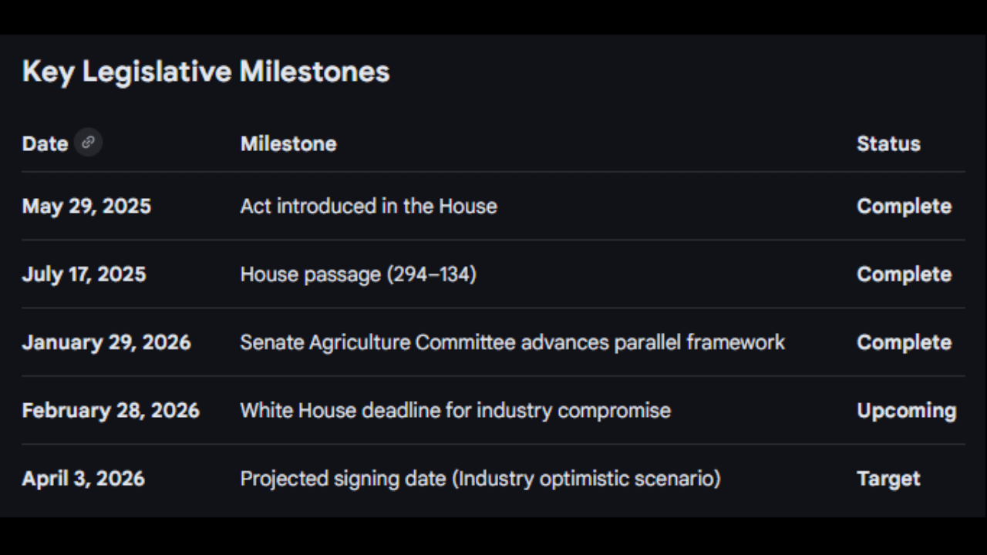This screenshot has height=555, width=987.
Task: Click the House passage (294–134) milestone
Action: [x=358, y=274]
